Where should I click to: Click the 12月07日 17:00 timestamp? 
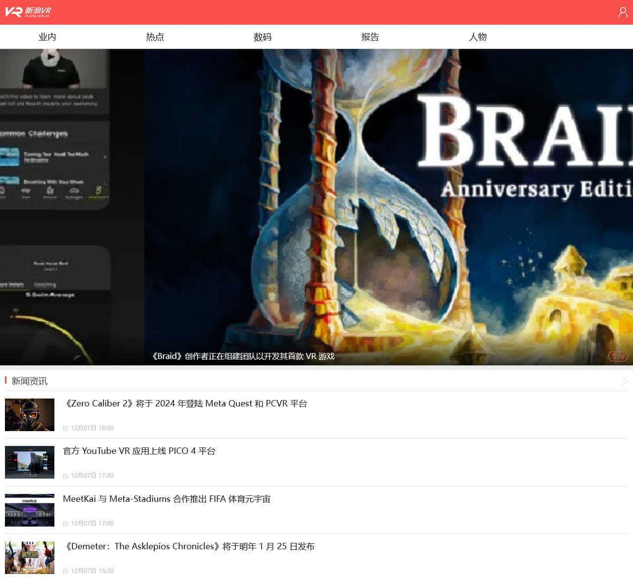pyautogui.click(x=92, y=524)
